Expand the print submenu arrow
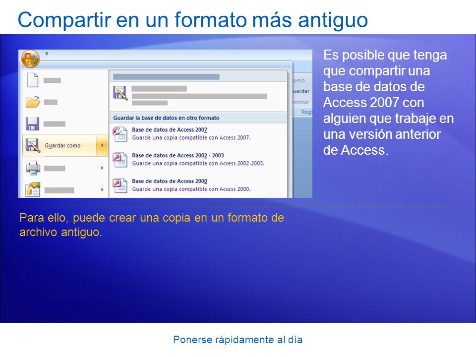Screen dimensions: 476x357 point(102,168)
